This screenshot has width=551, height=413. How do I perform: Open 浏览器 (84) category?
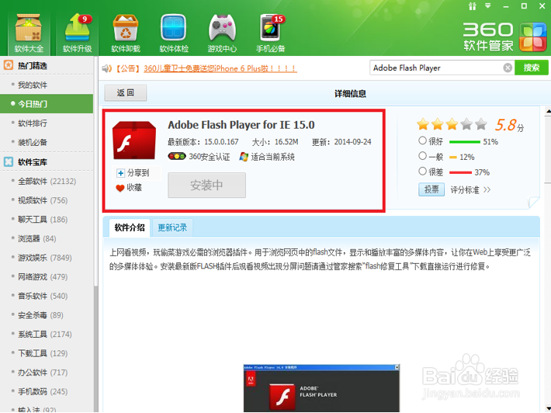(x=37, y=238)
